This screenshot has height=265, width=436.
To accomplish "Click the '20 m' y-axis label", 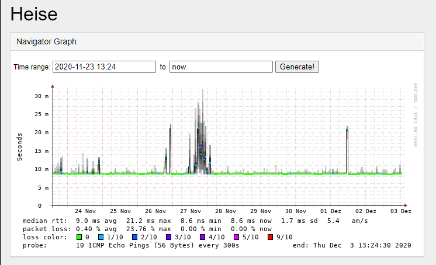I will pyautogui.click(x=41, y=132).
